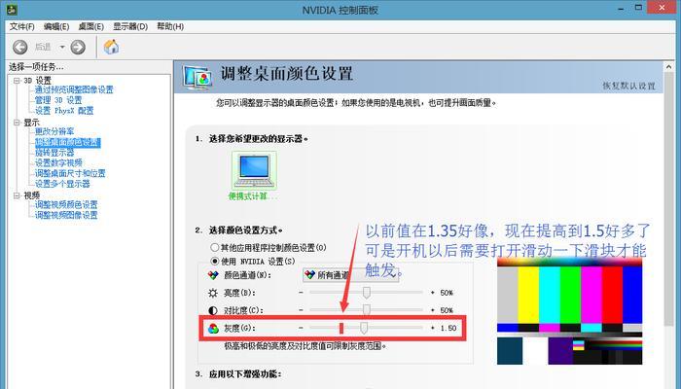This screenshot has width=681, height=389.
Task: Click the plus sign of 灰度 slider
Action: [x=432, y=328]
